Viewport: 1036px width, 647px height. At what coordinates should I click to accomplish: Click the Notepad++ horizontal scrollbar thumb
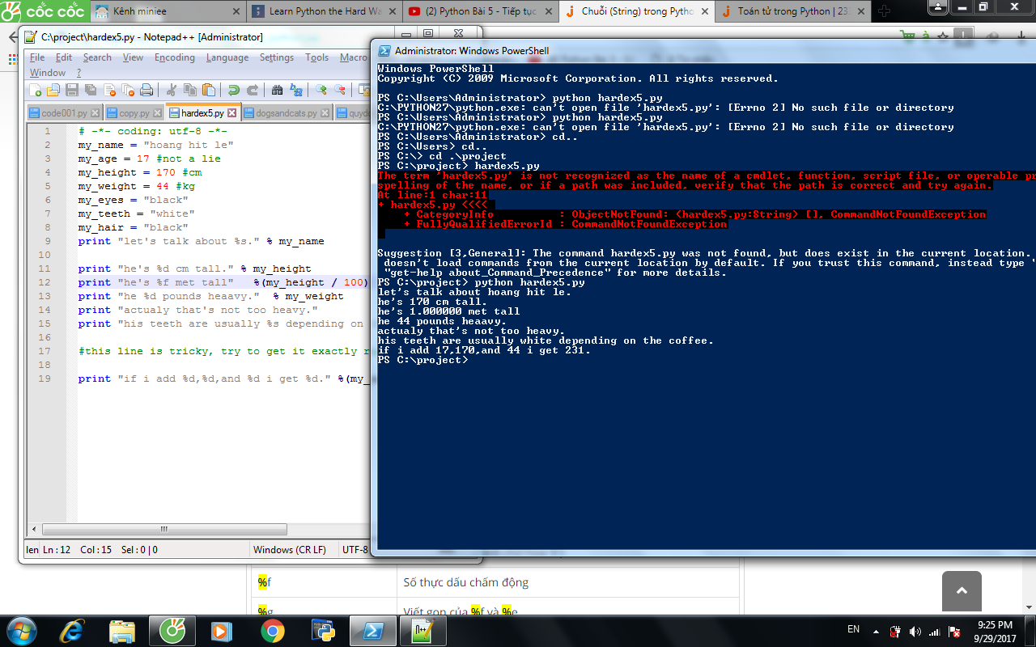coord(163,529)
